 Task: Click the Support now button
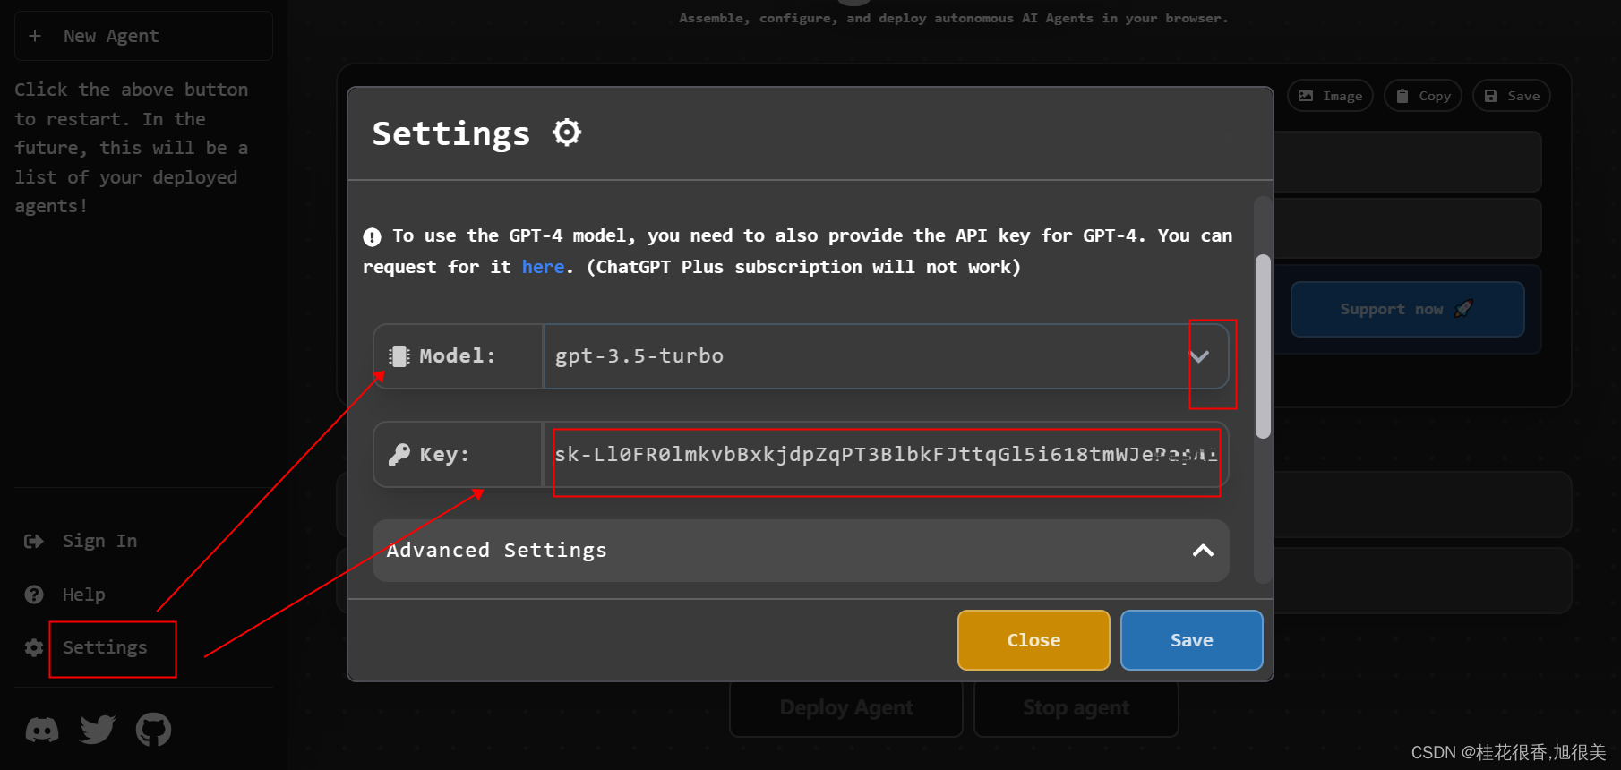[1407, 309]
